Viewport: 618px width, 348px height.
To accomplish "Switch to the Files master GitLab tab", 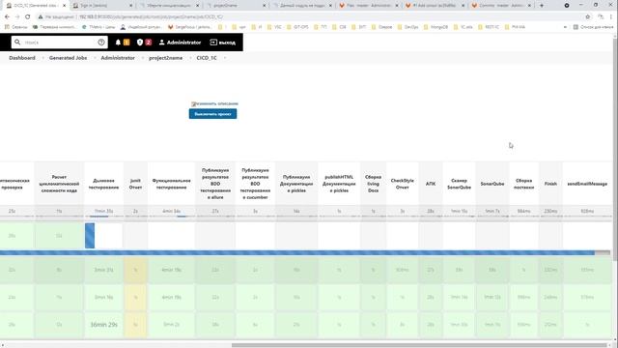I will pos(368,6).
